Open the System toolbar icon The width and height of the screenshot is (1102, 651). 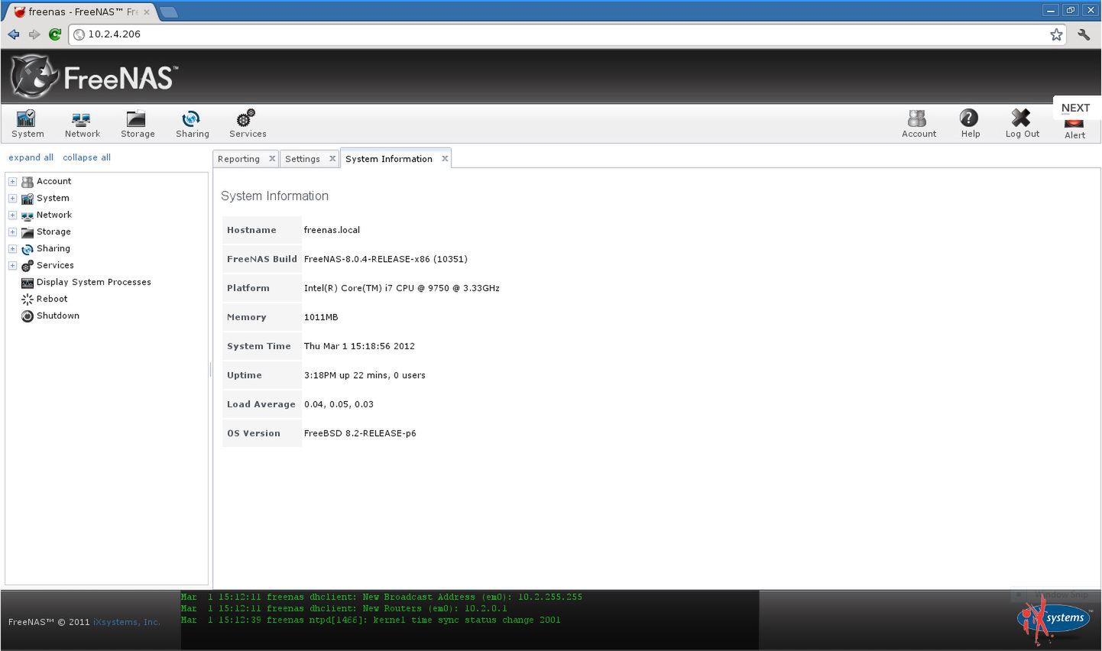(28, 123)
